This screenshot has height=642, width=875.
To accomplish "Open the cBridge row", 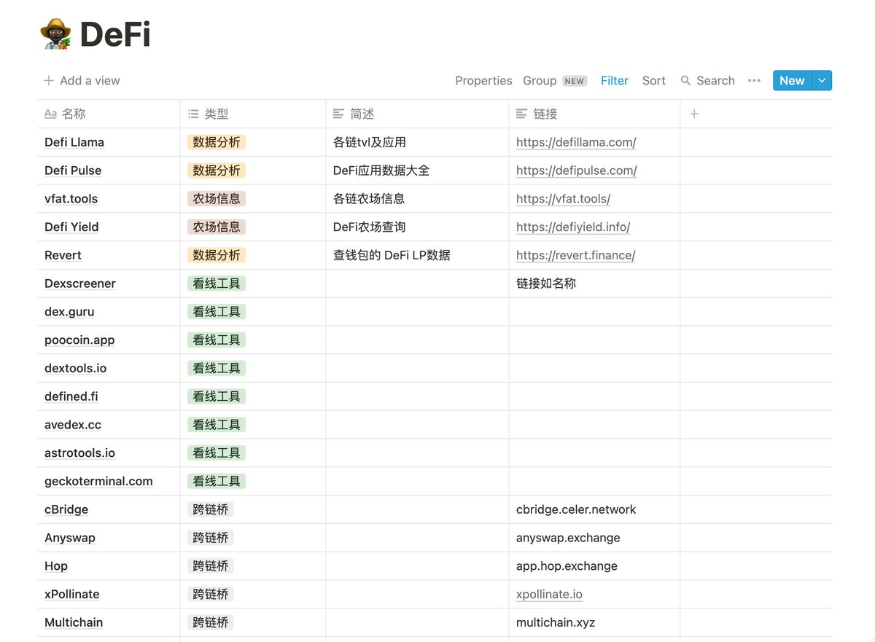I will (66, 510).
